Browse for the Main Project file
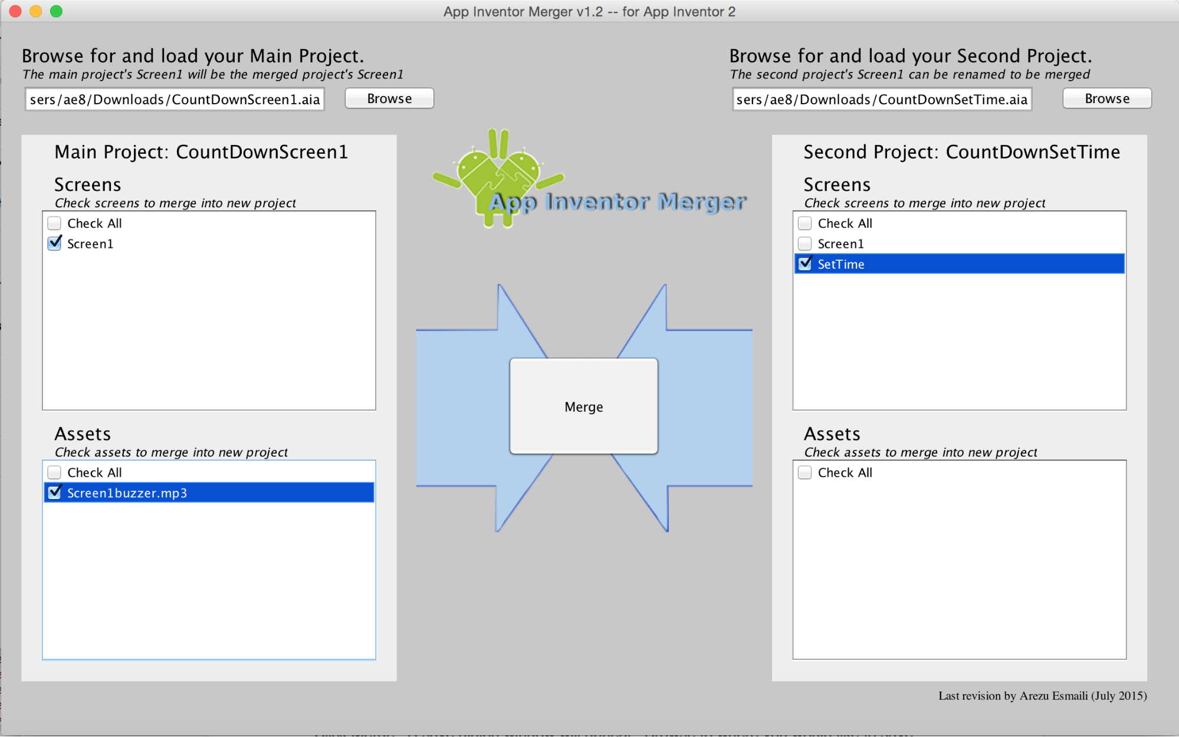This screenshot has height=737, width=1179. [389, 98]
